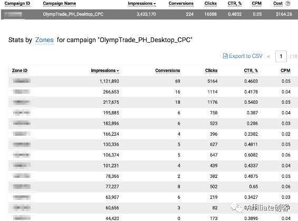Change the Zones grouping link

44,40
